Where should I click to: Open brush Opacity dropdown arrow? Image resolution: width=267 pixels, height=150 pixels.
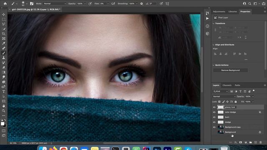tap(85, 4)
